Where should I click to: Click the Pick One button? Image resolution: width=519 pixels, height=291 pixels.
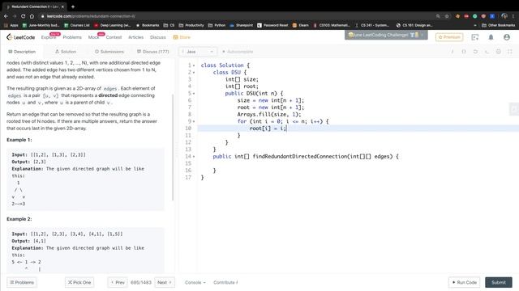point(79,282)
